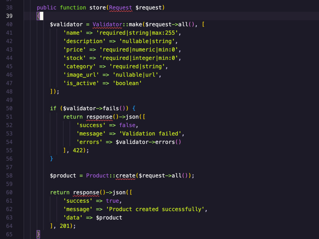Click the 'Validation failed' string

point(150,134)
